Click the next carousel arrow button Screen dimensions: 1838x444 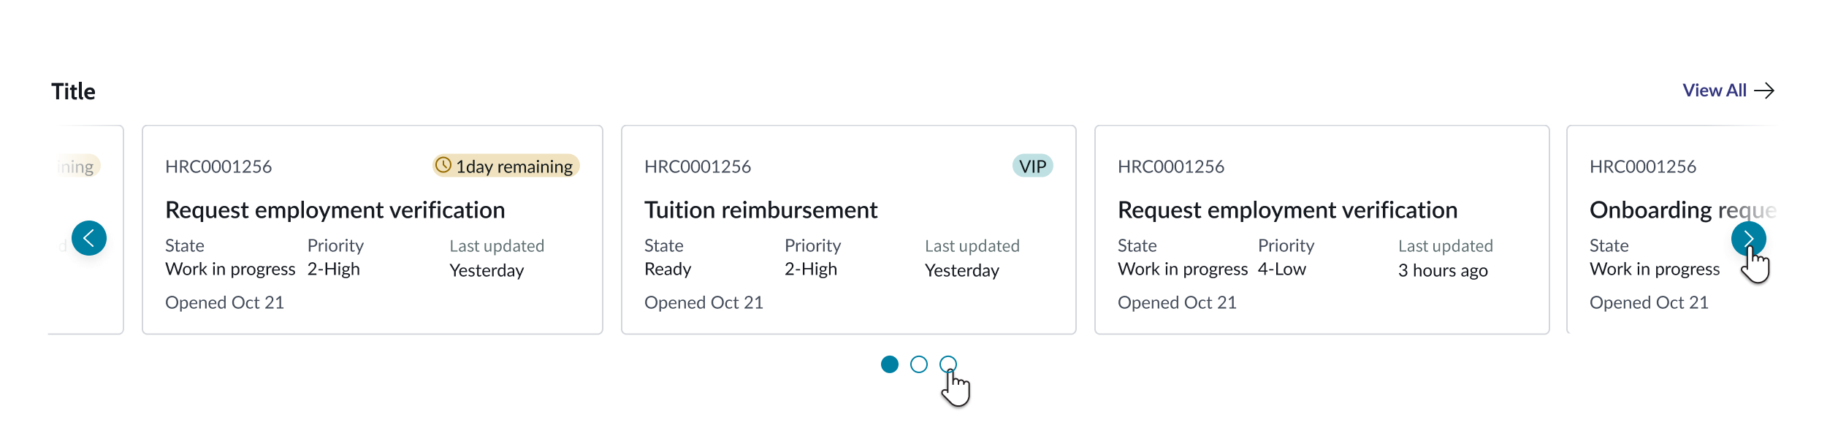click(1748, 238)
